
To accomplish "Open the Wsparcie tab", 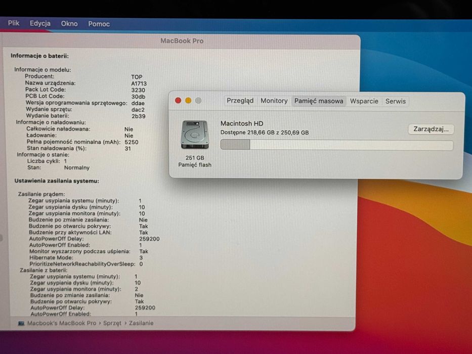I will tap(364, 101).
